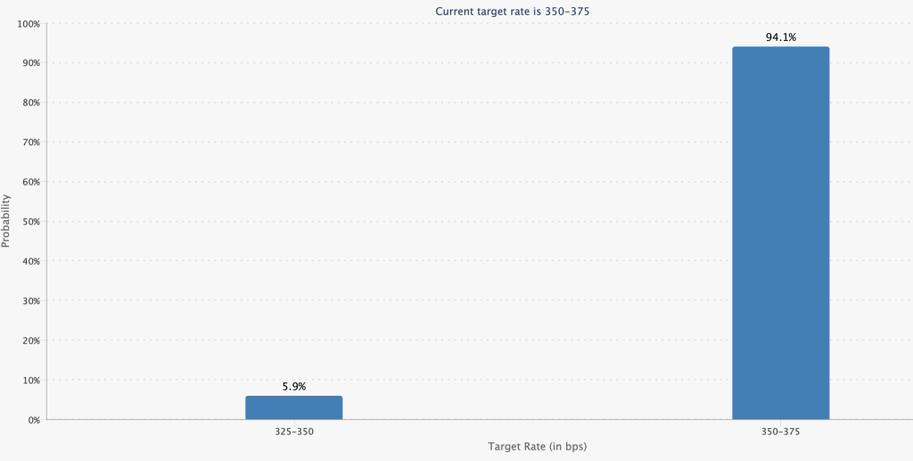Select the 5.9% data label
Viewport: 913px width, 461px height.
pos(294,387)
